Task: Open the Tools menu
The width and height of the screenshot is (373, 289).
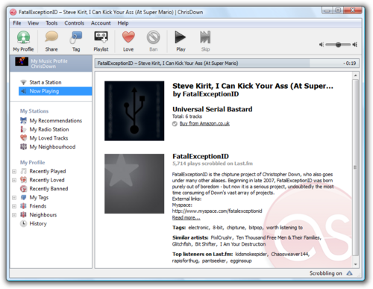Action: (x=51, y=23)
